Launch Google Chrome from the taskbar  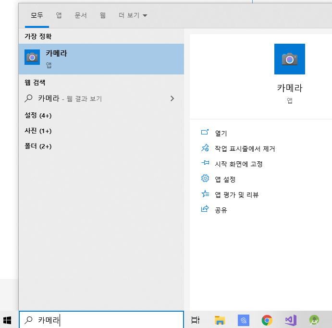(x=267, y=320)
